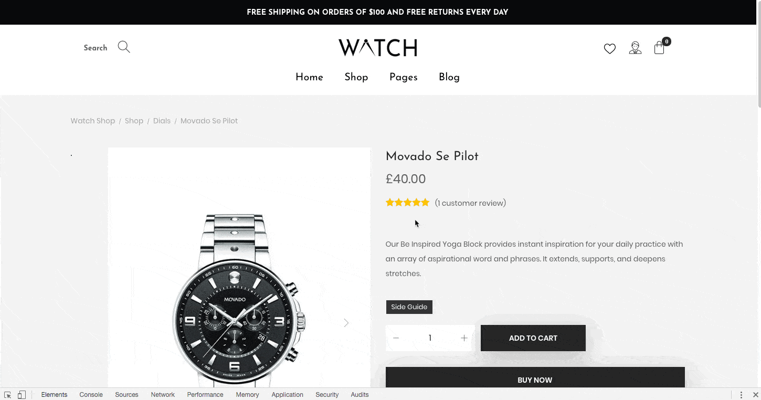
Task: Close the DevTools panel
Action: point(755,395)
